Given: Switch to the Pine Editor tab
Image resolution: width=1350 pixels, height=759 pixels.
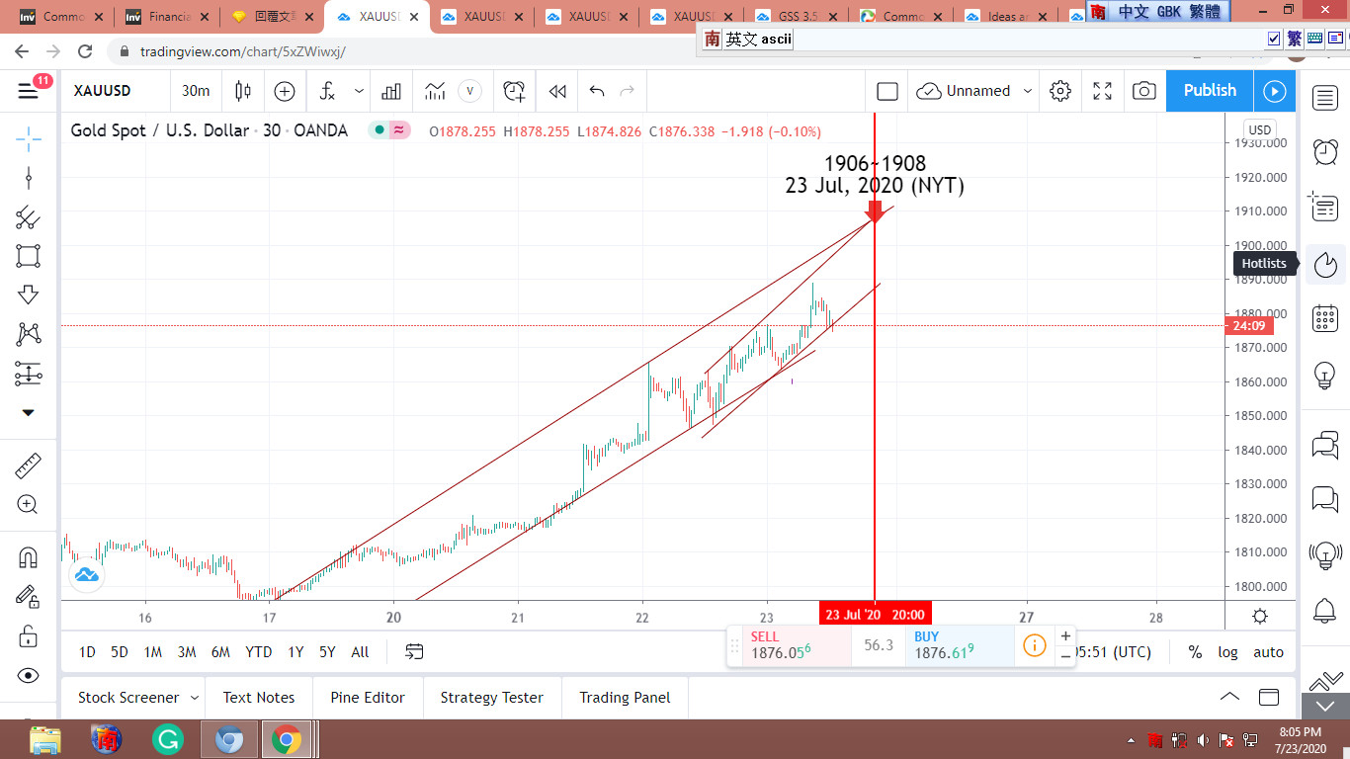Looking at the screenshot, I should (368, 698).
